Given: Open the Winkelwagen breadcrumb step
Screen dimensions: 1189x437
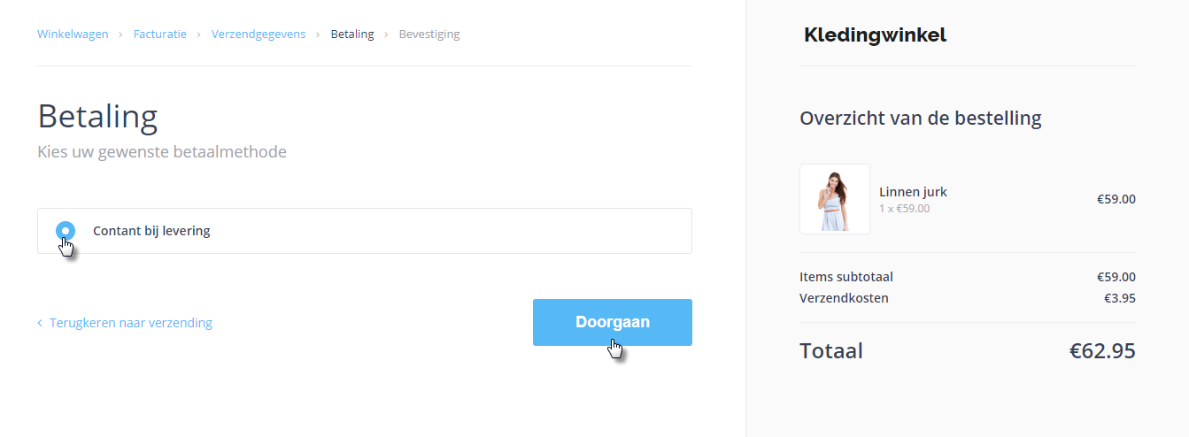Looking at the screenshot, I should pos(73,34).
